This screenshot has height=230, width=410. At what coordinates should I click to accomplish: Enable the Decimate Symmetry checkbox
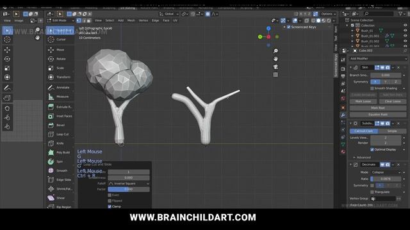tap(372, 185)
